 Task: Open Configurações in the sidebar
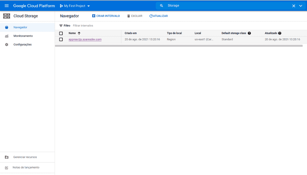[22, 45]
